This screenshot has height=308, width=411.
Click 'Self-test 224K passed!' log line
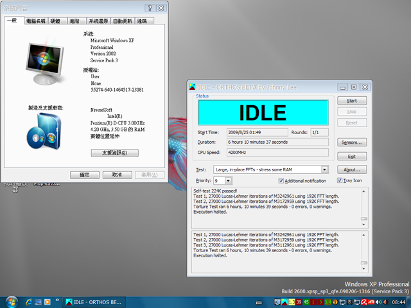click(x=215, y=191)
